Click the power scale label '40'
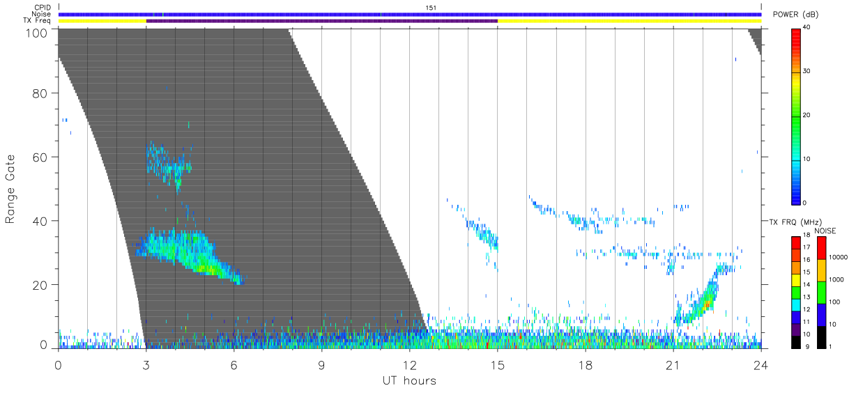The height and width of the screenshot is (395, 856). 807,28
